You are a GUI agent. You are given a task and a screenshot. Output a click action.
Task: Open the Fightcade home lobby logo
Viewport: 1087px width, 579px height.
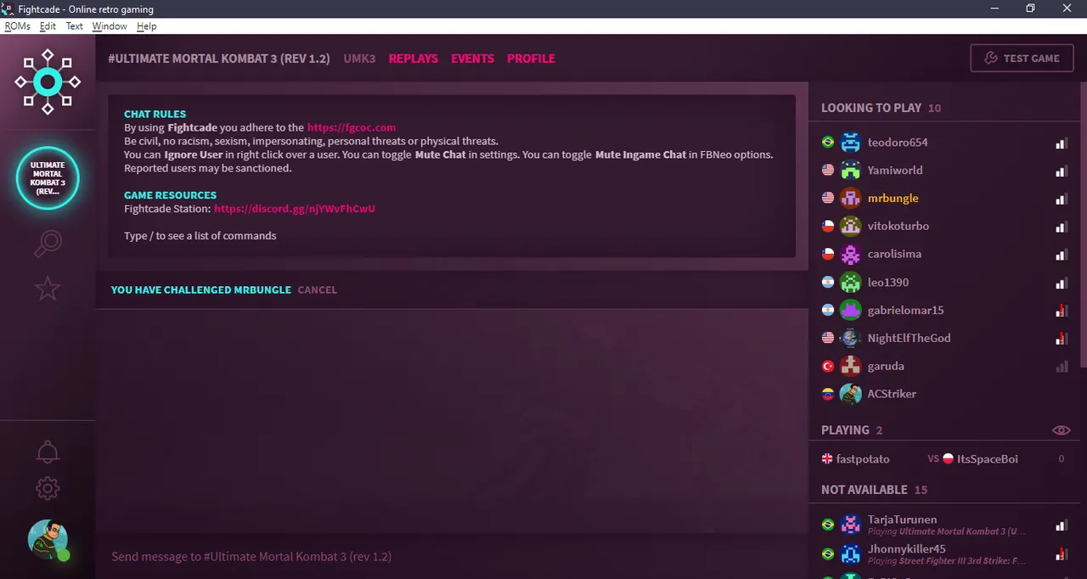coord(48,82)
